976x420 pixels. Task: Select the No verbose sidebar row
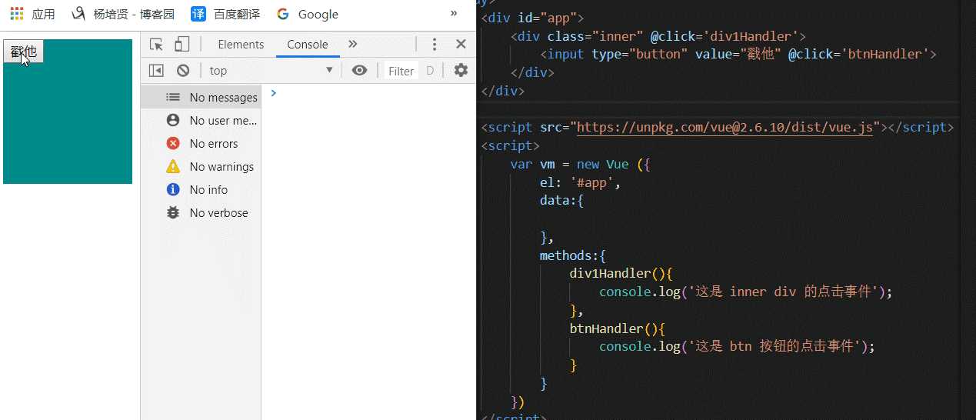(x=201, y=212)
